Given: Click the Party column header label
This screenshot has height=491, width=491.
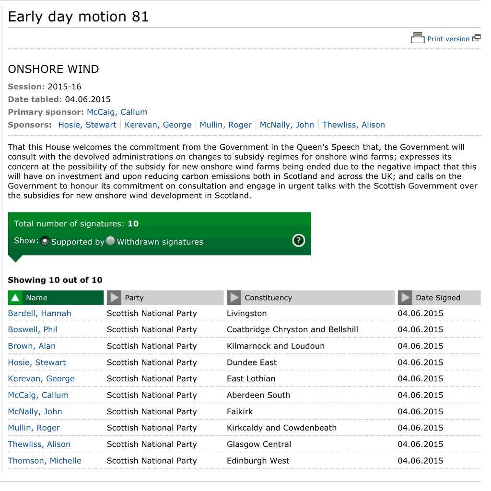Looking at the screenshot, I should coord(134,298).
